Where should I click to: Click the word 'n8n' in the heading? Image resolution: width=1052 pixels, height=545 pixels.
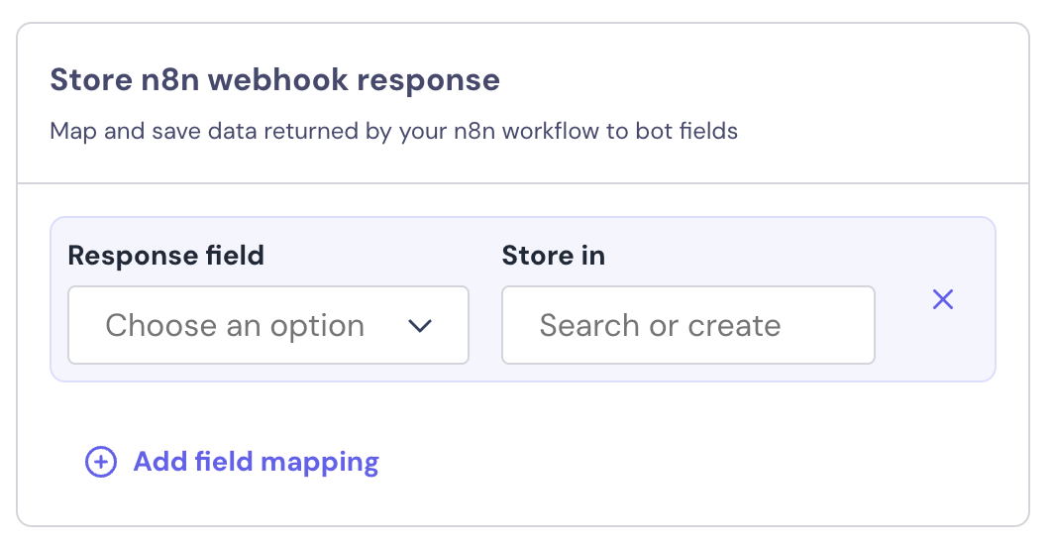tap(169, 80)
